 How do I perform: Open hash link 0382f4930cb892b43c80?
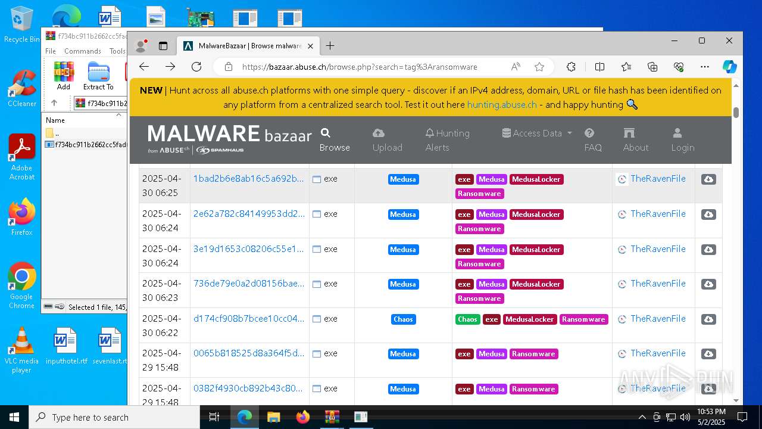click(x=248, y=388)
